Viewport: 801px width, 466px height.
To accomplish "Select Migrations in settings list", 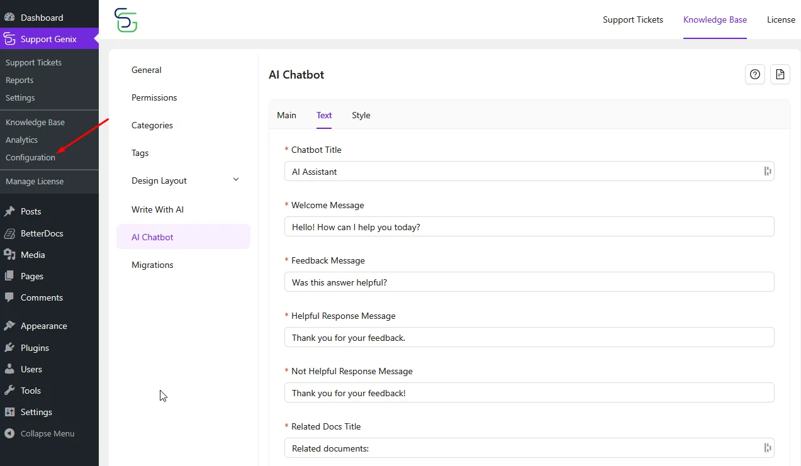I will (x=152, y=265).
